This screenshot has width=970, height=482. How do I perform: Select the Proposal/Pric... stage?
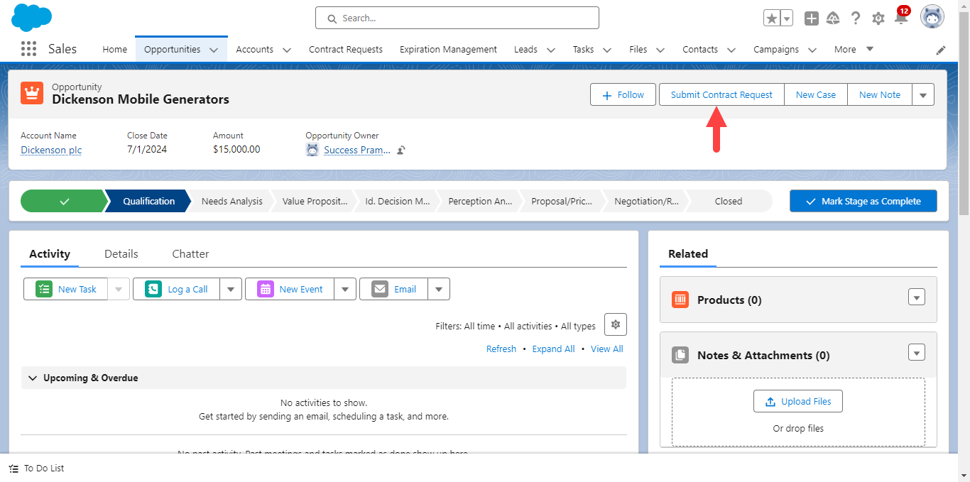tap(562, 201)
